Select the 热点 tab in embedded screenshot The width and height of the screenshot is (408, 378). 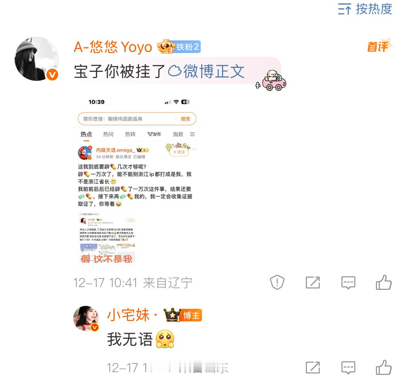(86, 134)
